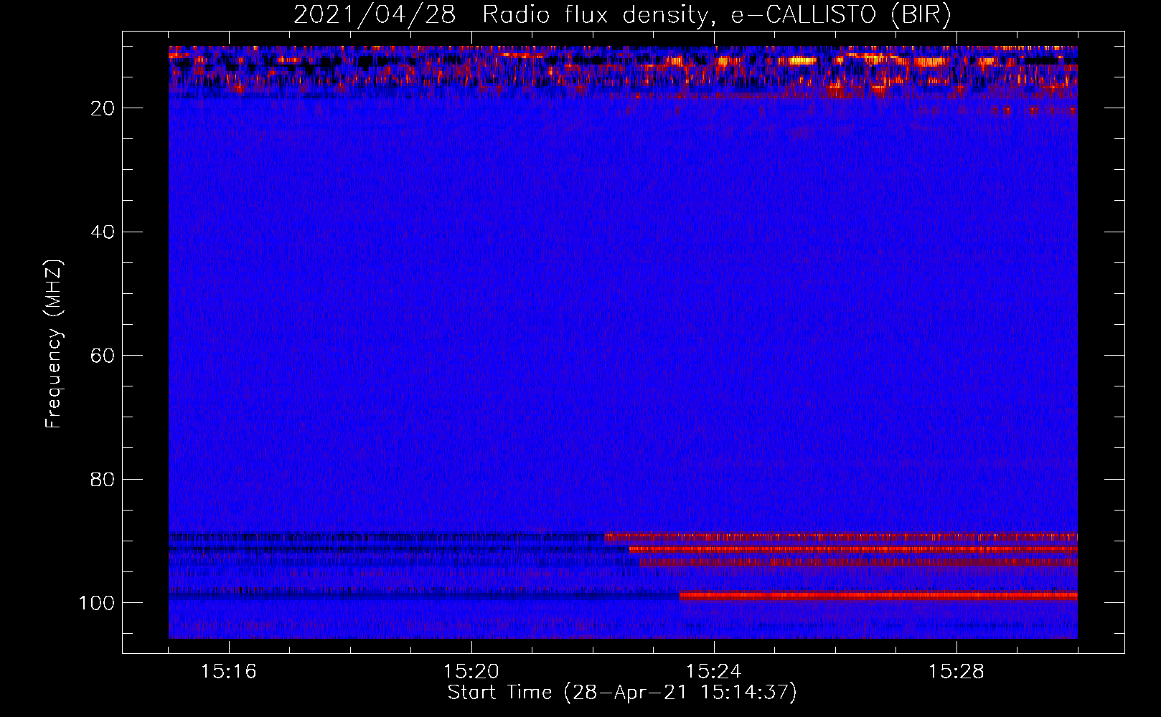Click the 60 MHz frequency tick label

point(103,356)
